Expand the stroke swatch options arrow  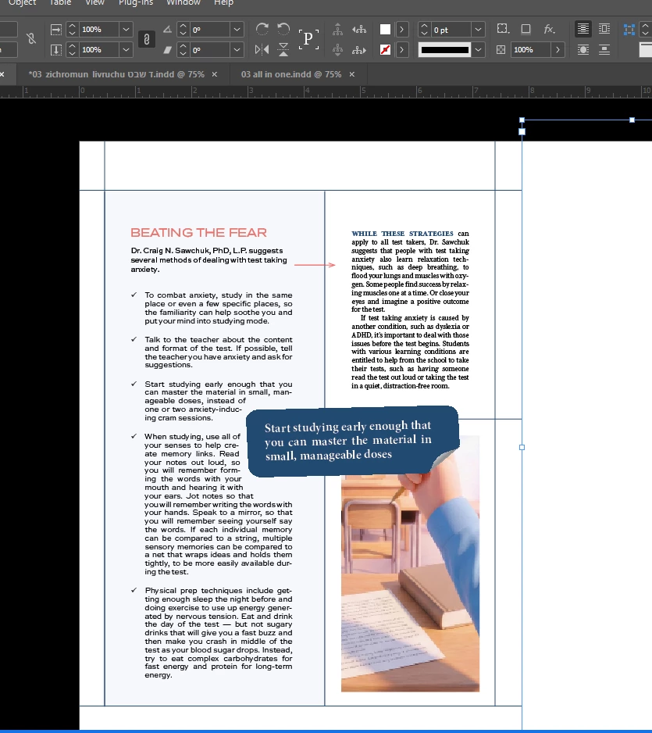click(x=401, y=49)
